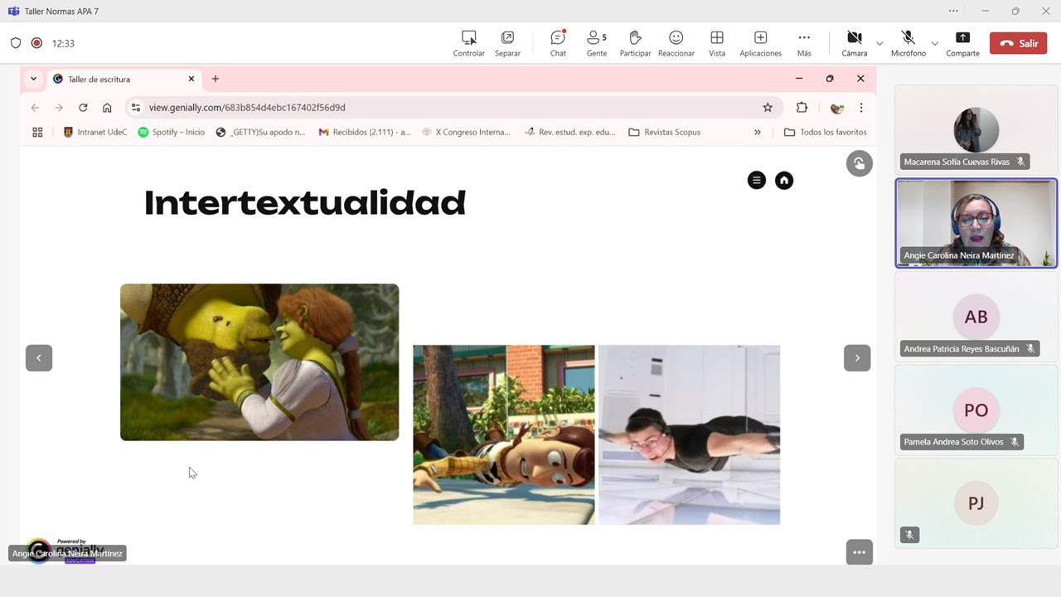The image size is (1061, 597).
Task: Open X Congreso Interna... bookmark
Action: (x=466, y=132)
